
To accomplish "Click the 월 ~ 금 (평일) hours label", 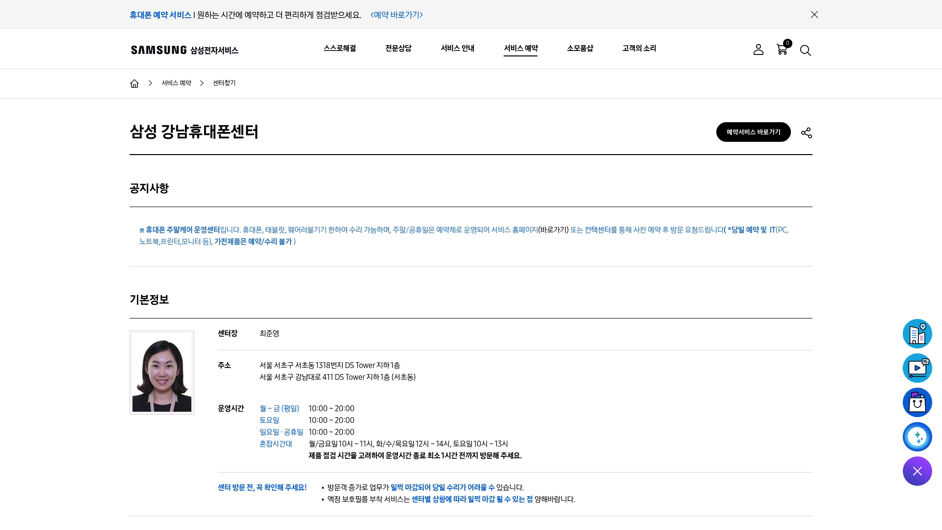I will click(279, 409).
